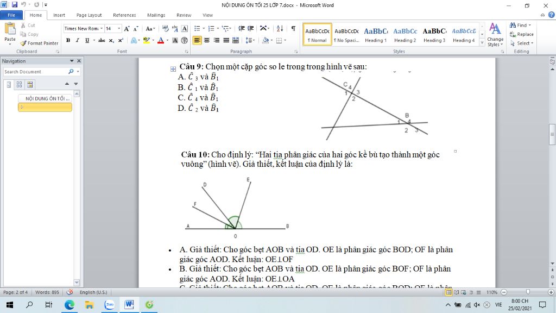Click the Cut command
The width and height of the screenshot is (556, 313).
[28, 25]
